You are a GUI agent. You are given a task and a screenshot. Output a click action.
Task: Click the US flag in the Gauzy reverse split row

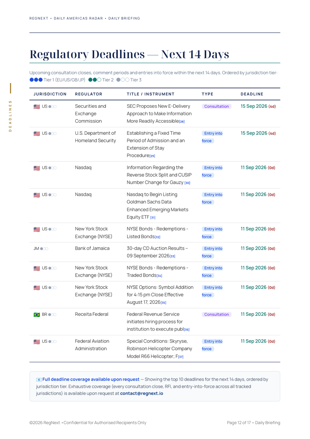[x=37, y=168]
